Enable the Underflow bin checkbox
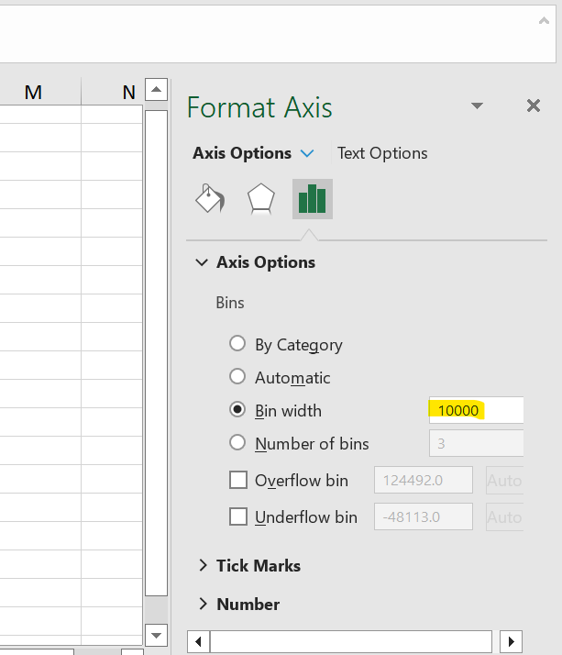The image size is (562, 655). 238,516
